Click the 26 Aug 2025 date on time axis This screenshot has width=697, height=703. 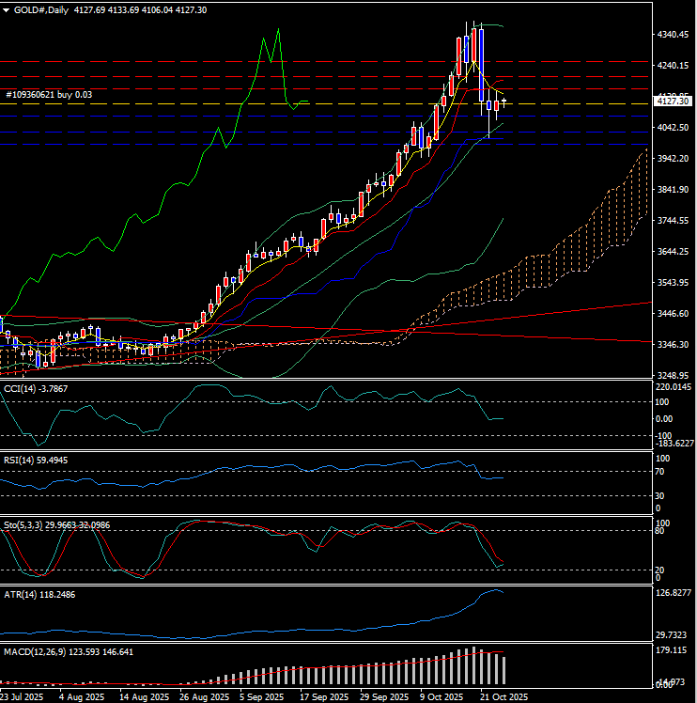pyautogui.click(x=205, y=696)
